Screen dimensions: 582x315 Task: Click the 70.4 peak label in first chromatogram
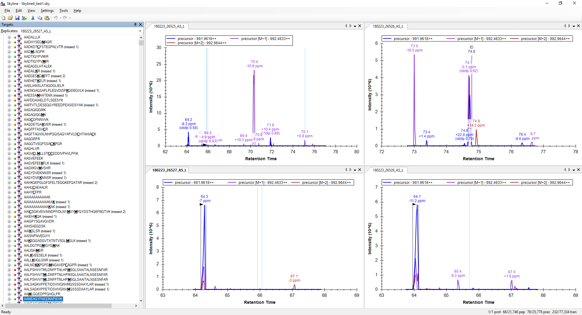[x=254, y=62]
